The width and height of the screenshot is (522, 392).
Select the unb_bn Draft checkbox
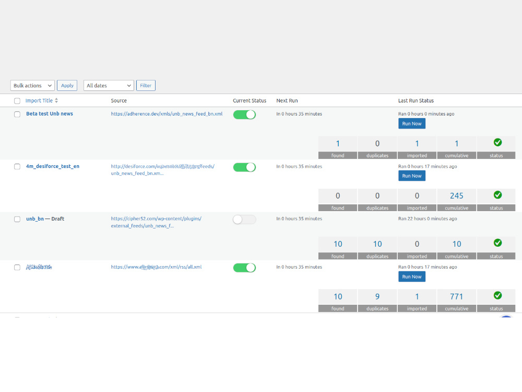17,219
